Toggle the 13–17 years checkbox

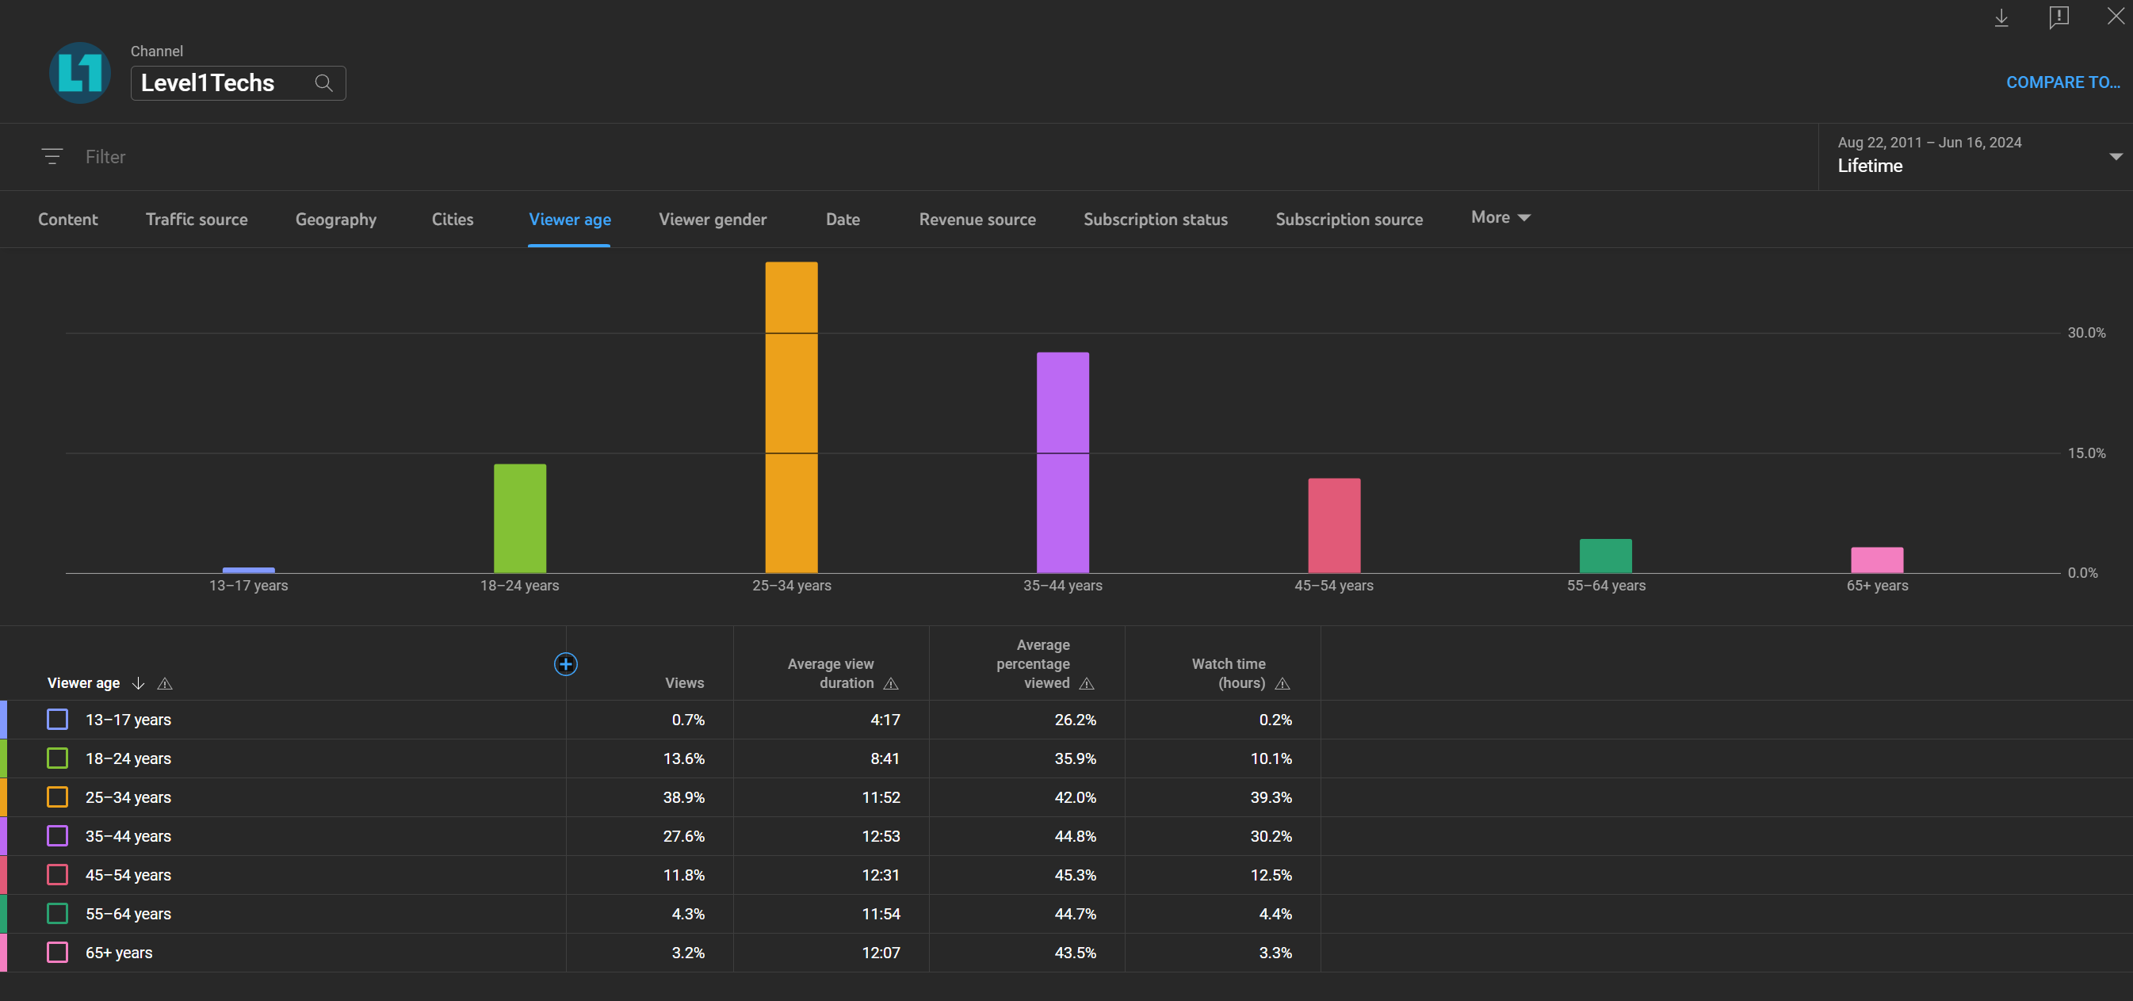coord(57,720)
